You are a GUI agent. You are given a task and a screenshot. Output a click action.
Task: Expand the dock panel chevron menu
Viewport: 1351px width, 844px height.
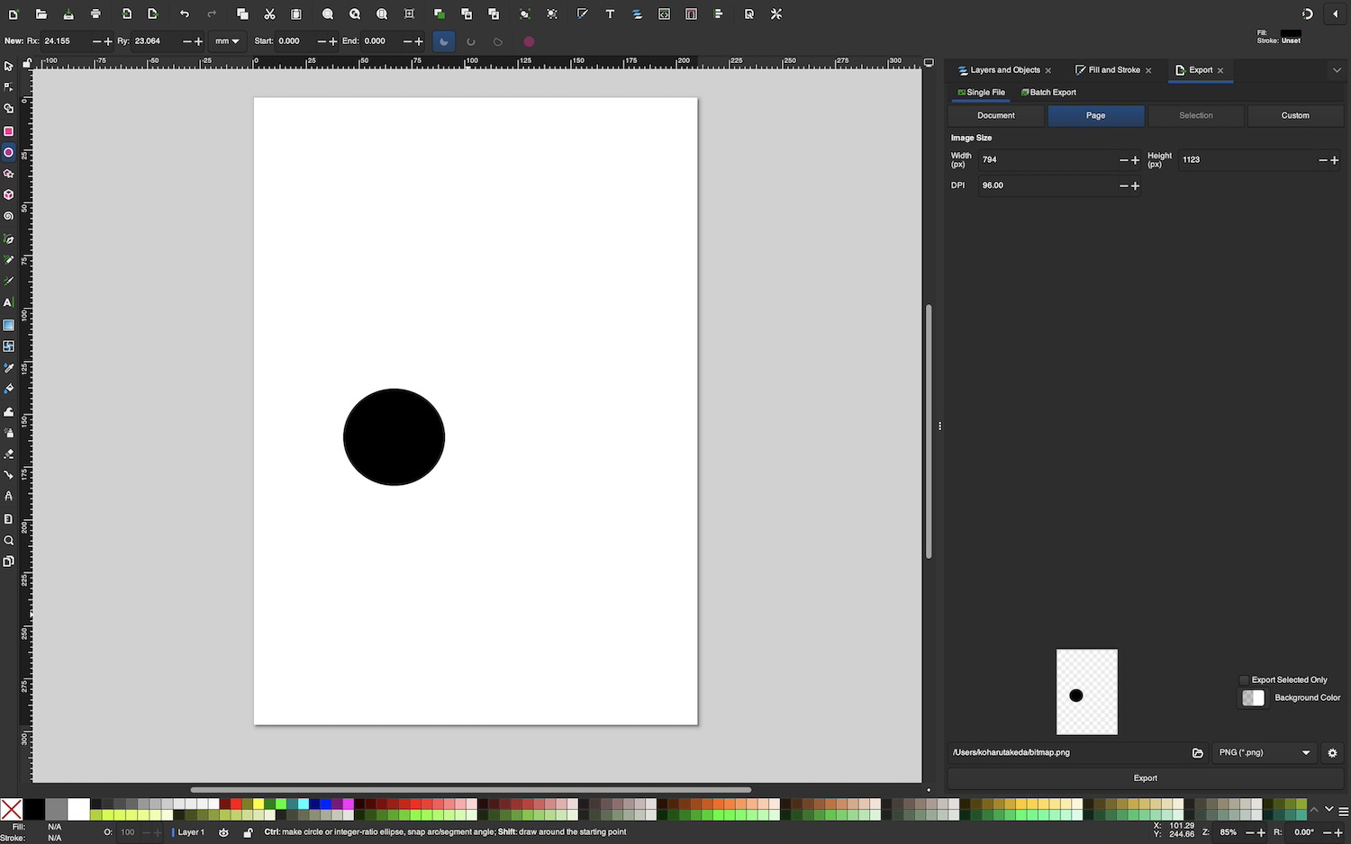pyautogui.click(x=1337, y=70)
